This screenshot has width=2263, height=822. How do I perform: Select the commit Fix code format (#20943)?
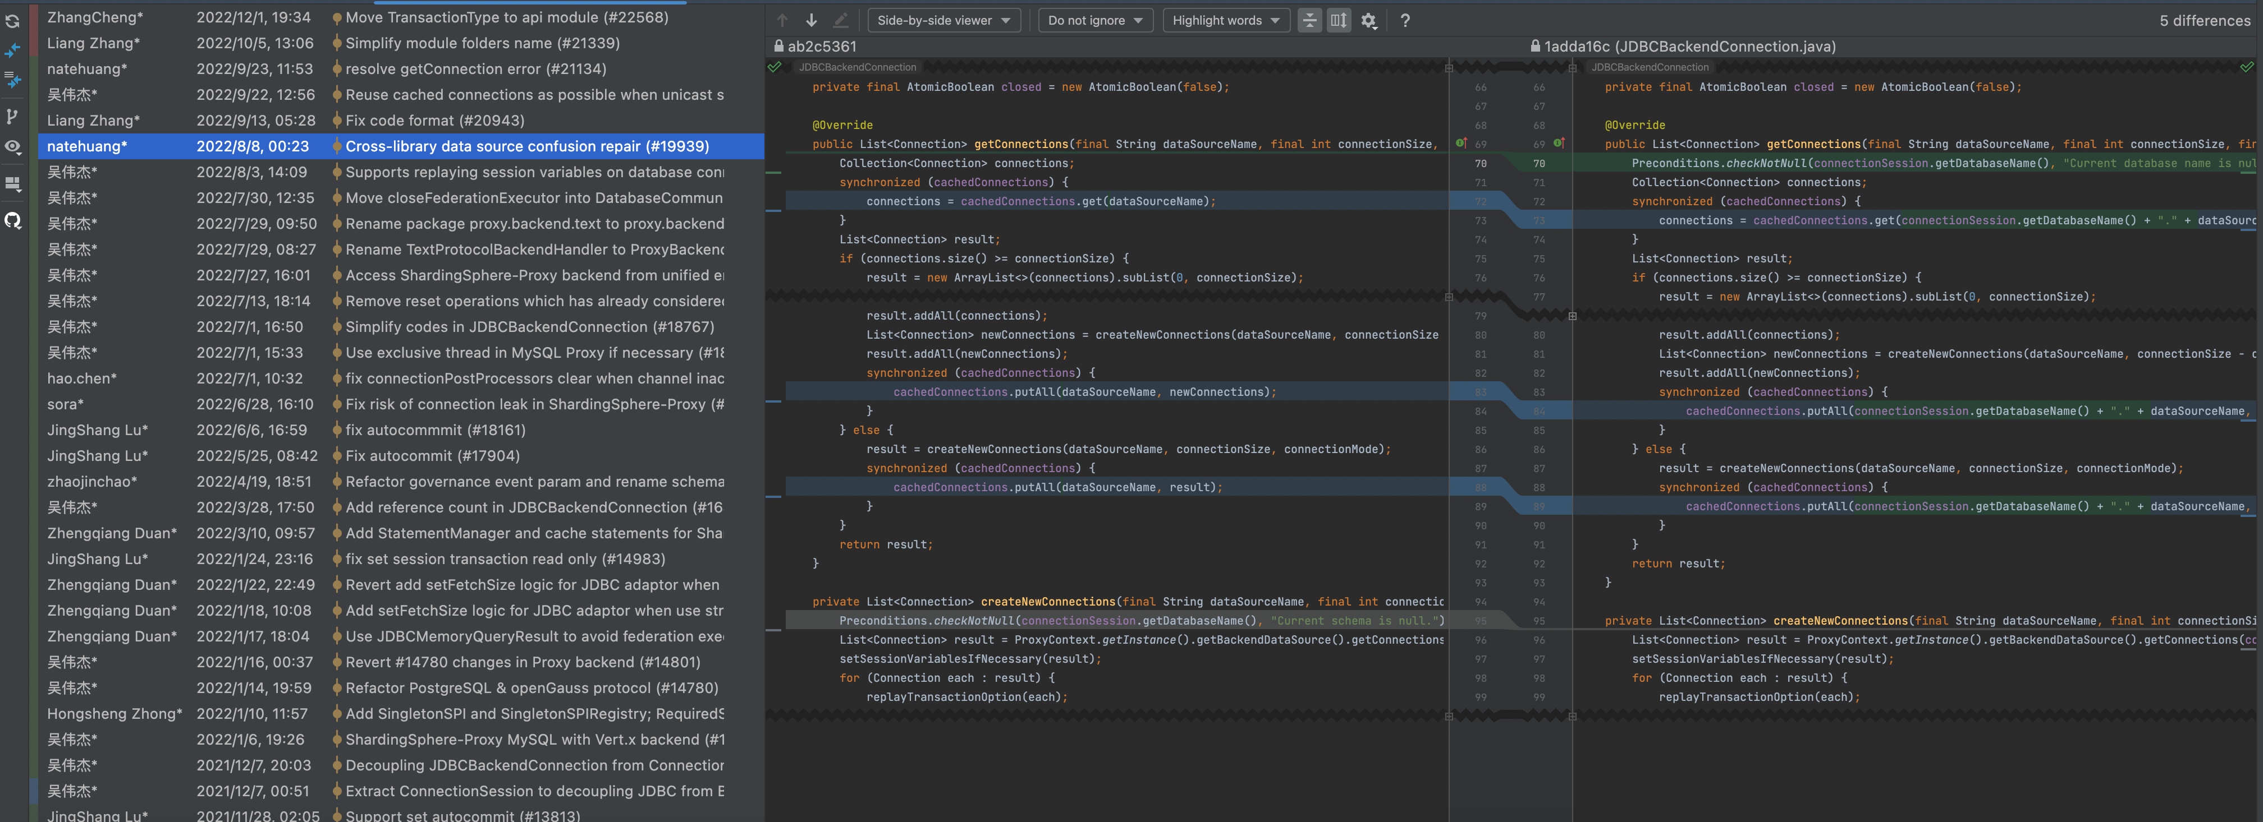[434, 120]
